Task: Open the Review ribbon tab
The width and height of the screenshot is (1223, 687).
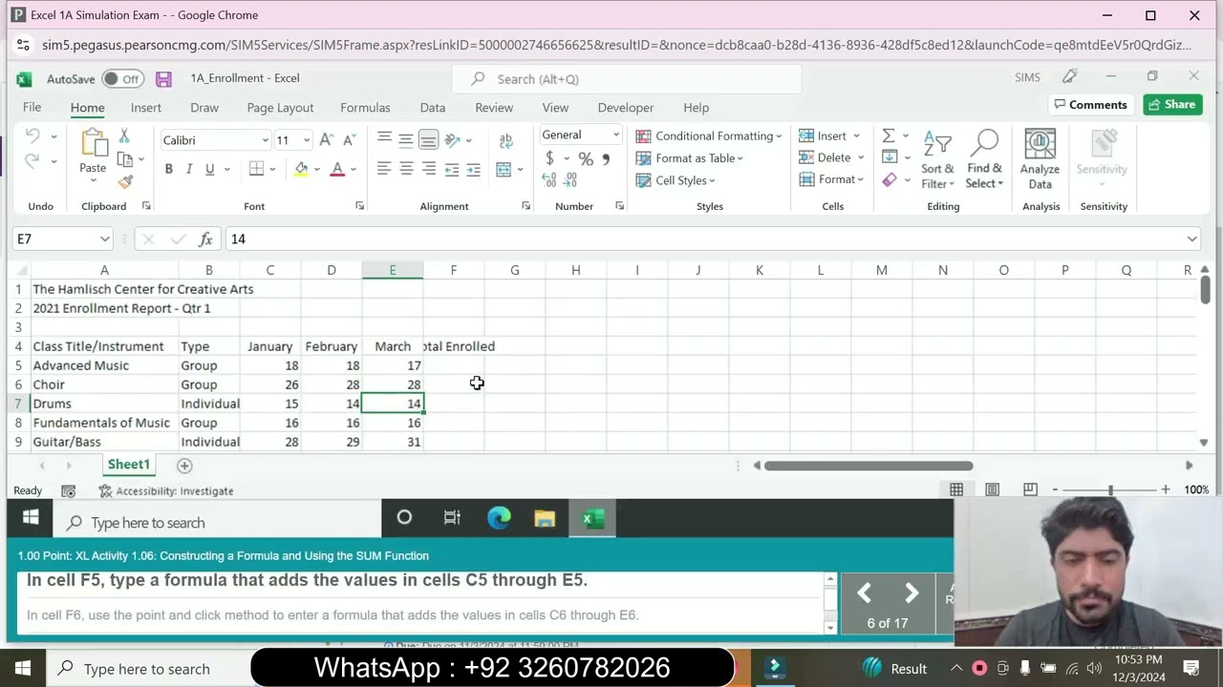Action: (x=494, y=108)
